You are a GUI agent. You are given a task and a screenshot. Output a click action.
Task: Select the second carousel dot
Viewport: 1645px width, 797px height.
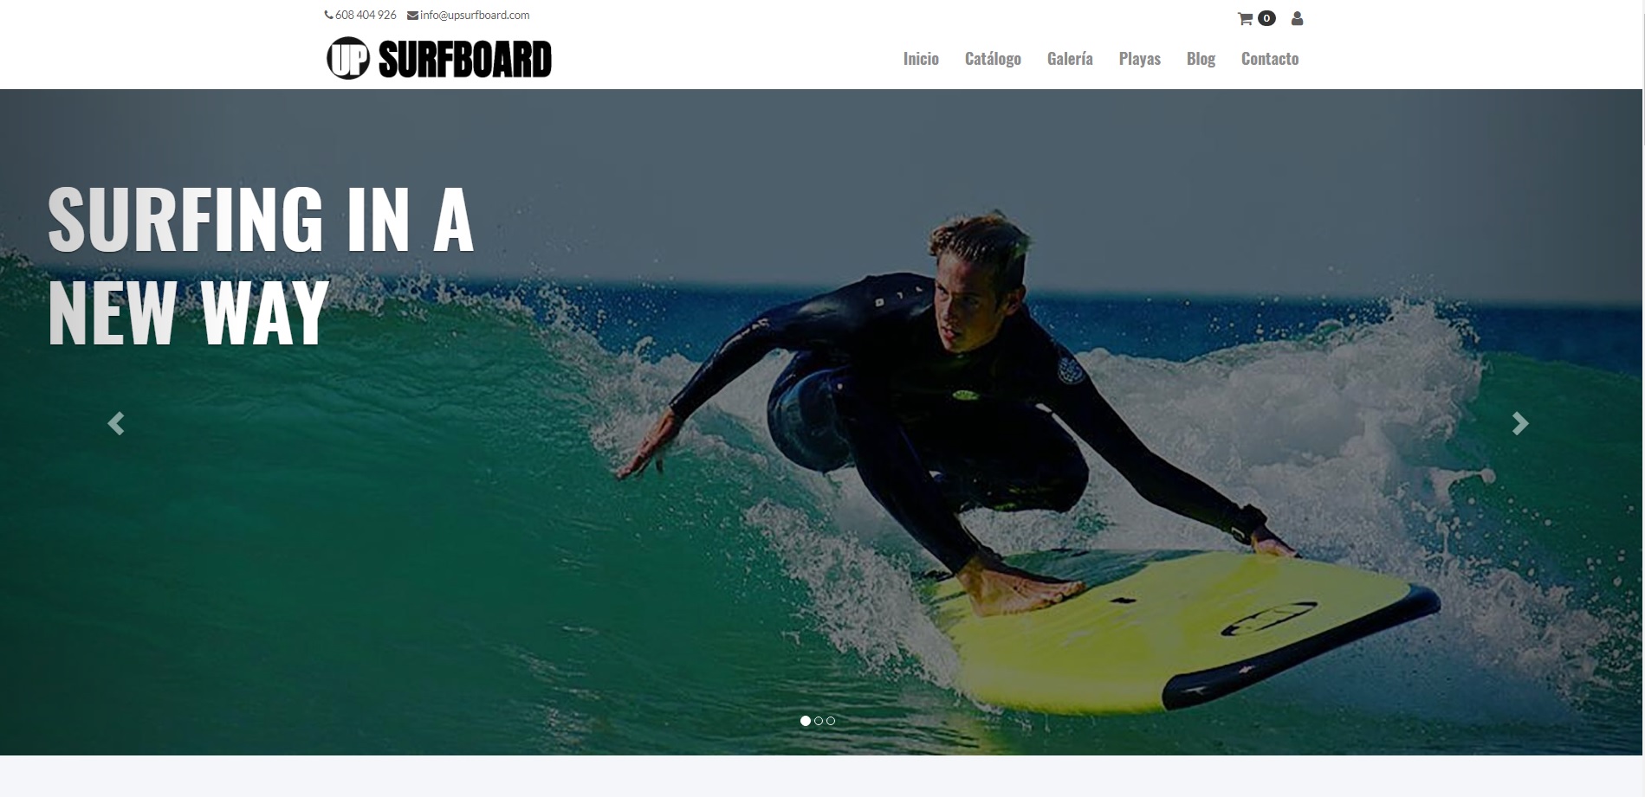pos(819,721)
